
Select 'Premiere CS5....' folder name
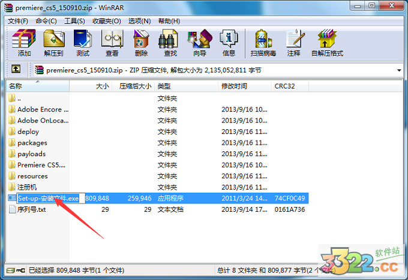[41, 165]
